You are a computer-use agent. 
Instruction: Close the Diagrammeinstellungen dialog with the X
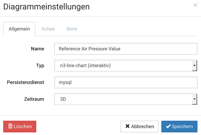pos(195,5)
